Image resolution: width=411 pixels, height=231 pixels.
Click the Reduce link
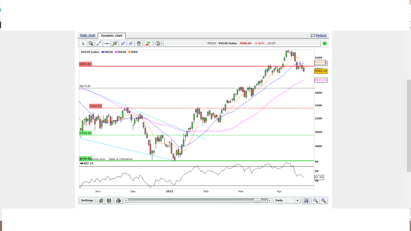[321, 35]
